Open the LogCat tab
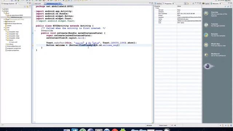 pos(206,4)
